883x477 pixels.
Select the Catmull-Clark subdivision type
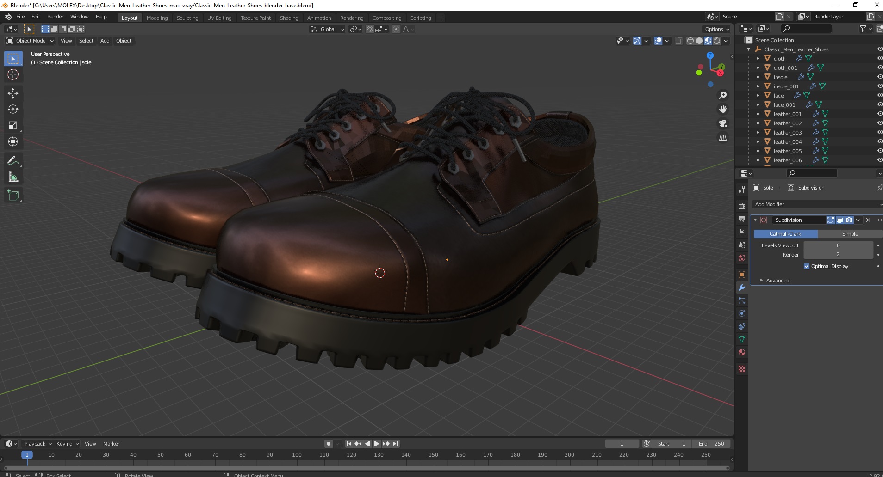pos(785,234)
